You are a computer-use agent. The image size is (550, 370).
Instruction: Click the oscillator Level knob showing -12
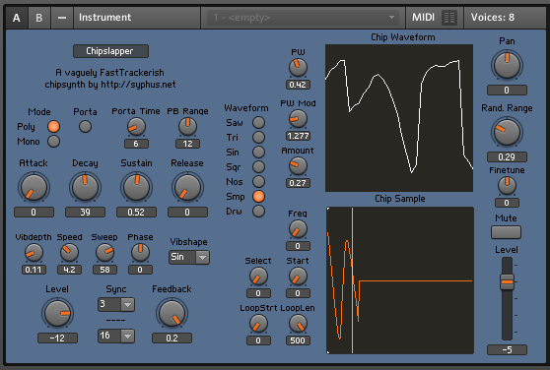[57, 313]
